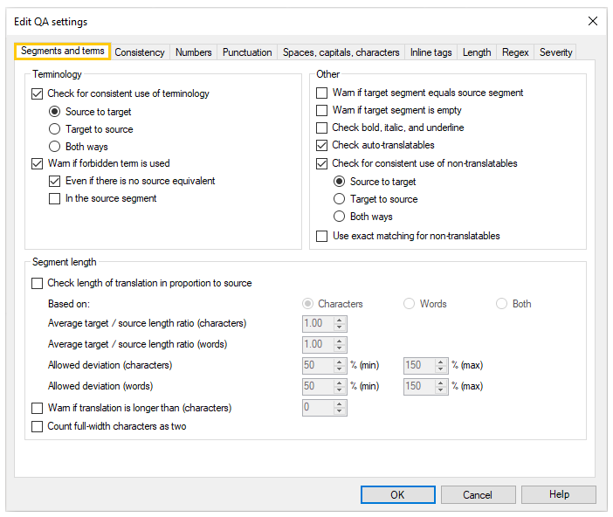Show the Severity tab
Image resolution: width=613 pixels, height=517 pixels.
tap(555, 52)
